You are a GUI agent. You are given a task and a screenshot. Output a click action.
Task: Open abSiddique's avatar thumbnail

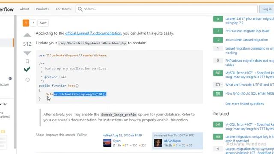coord(158,143)
